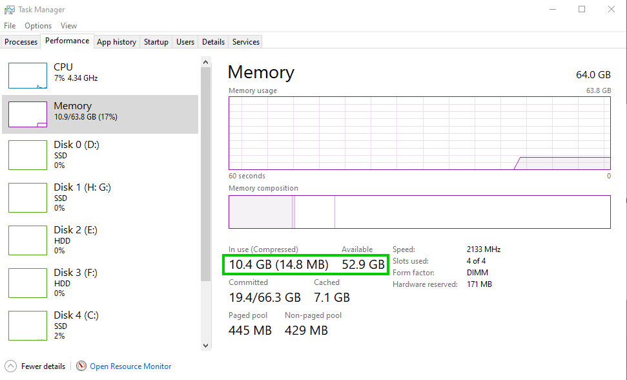Image resolution: width=627 pixels, height=380 pixels.
Task: Select Disk 1 (H: G:) SSD graph
Action: pyautogui.click(x=100, y=198)
